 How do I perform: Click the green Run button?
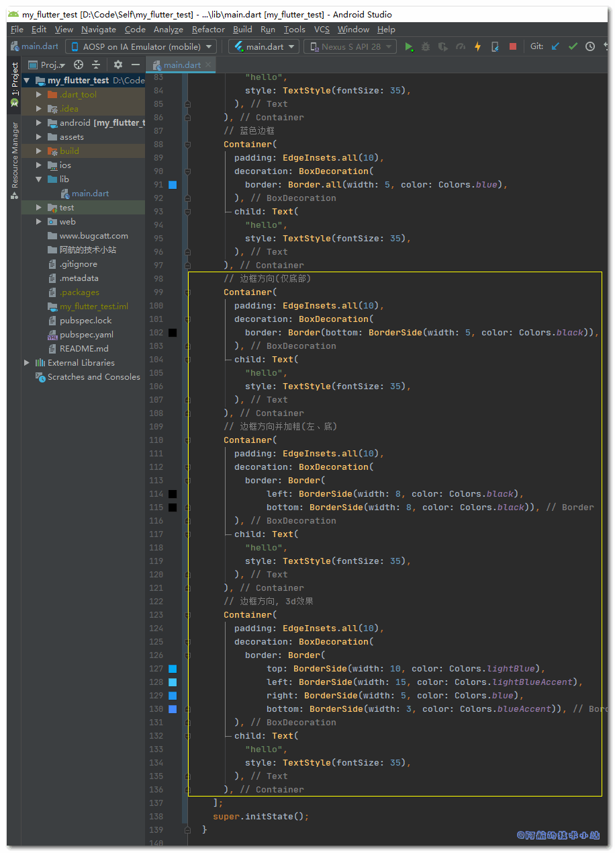tap(409, 46)
